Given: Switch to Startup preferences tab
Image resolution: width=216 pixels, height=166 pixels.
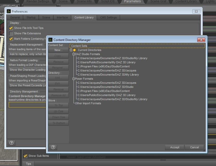Looking at the screenshot, I should click(31, 18).
